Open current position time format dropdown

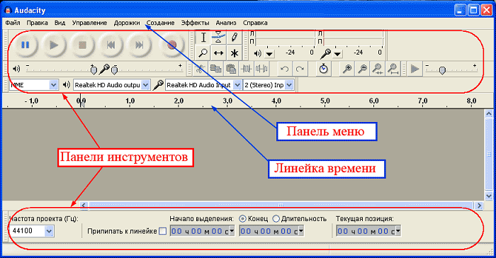[x=398, y=231]
